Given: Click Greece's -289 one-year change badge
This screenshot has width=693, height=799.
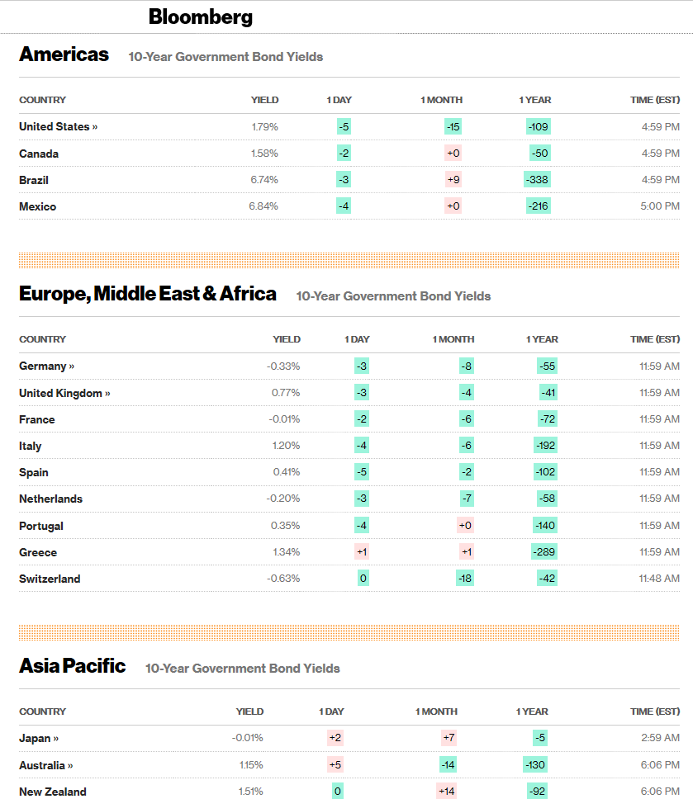Looking at the screenshot, I should click(x=544, y=552).
